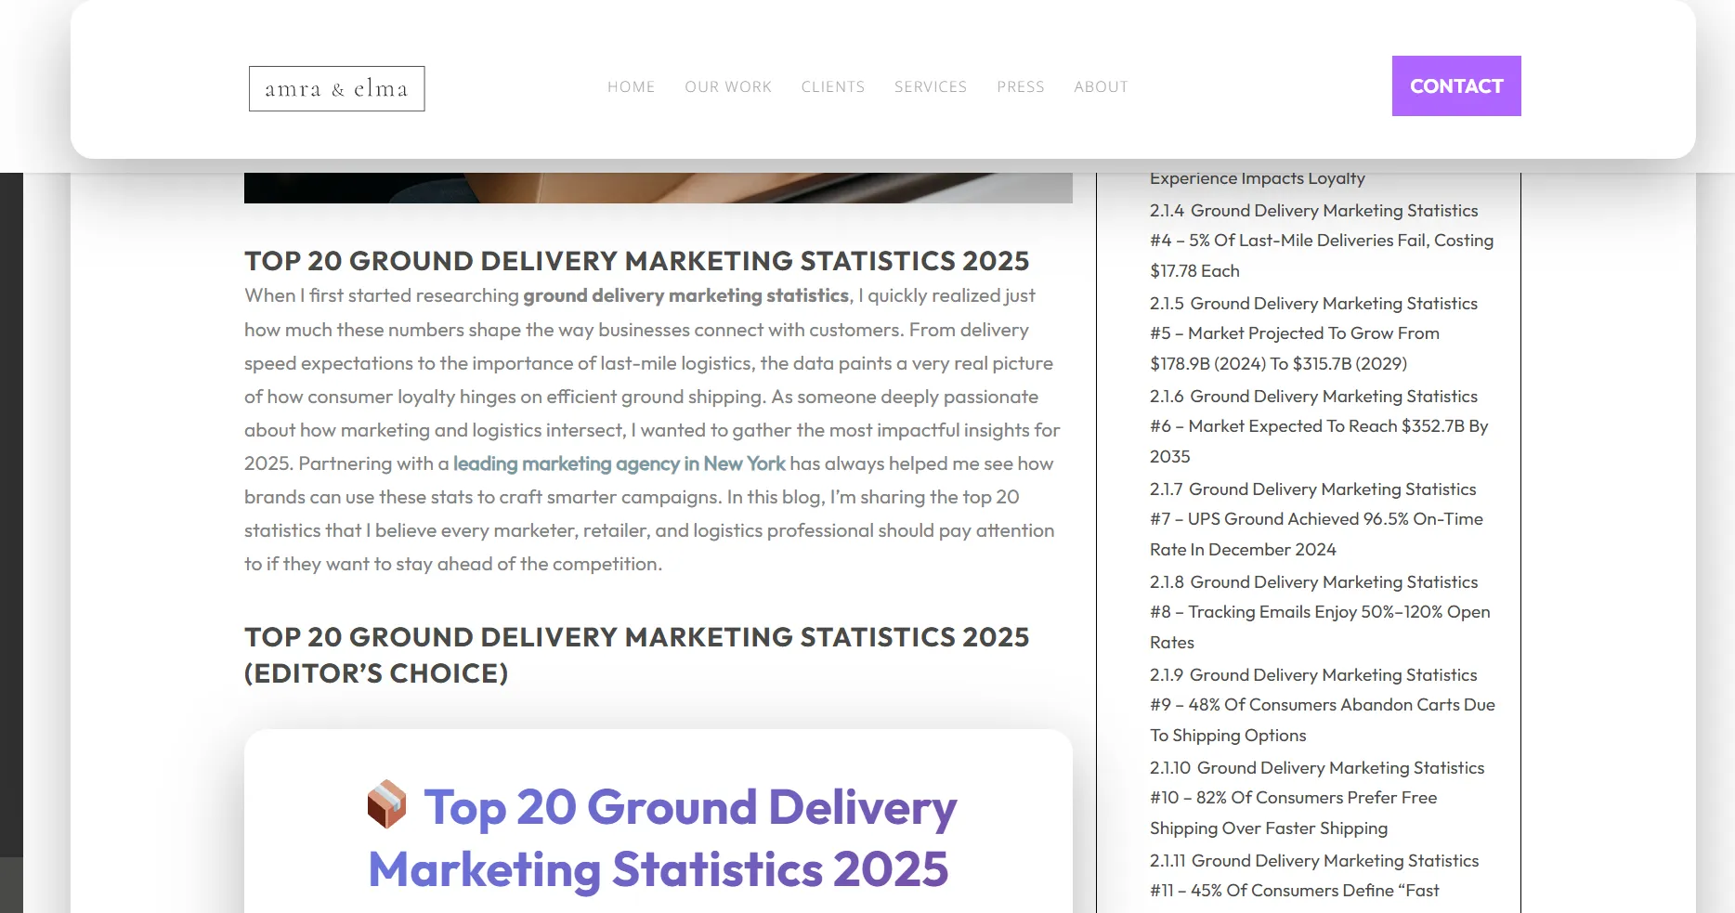Image resolution: width=1735 pixels, height=913 pixels.
Task: Open #9 consumers abandon carts entry
Action: 1323,705
